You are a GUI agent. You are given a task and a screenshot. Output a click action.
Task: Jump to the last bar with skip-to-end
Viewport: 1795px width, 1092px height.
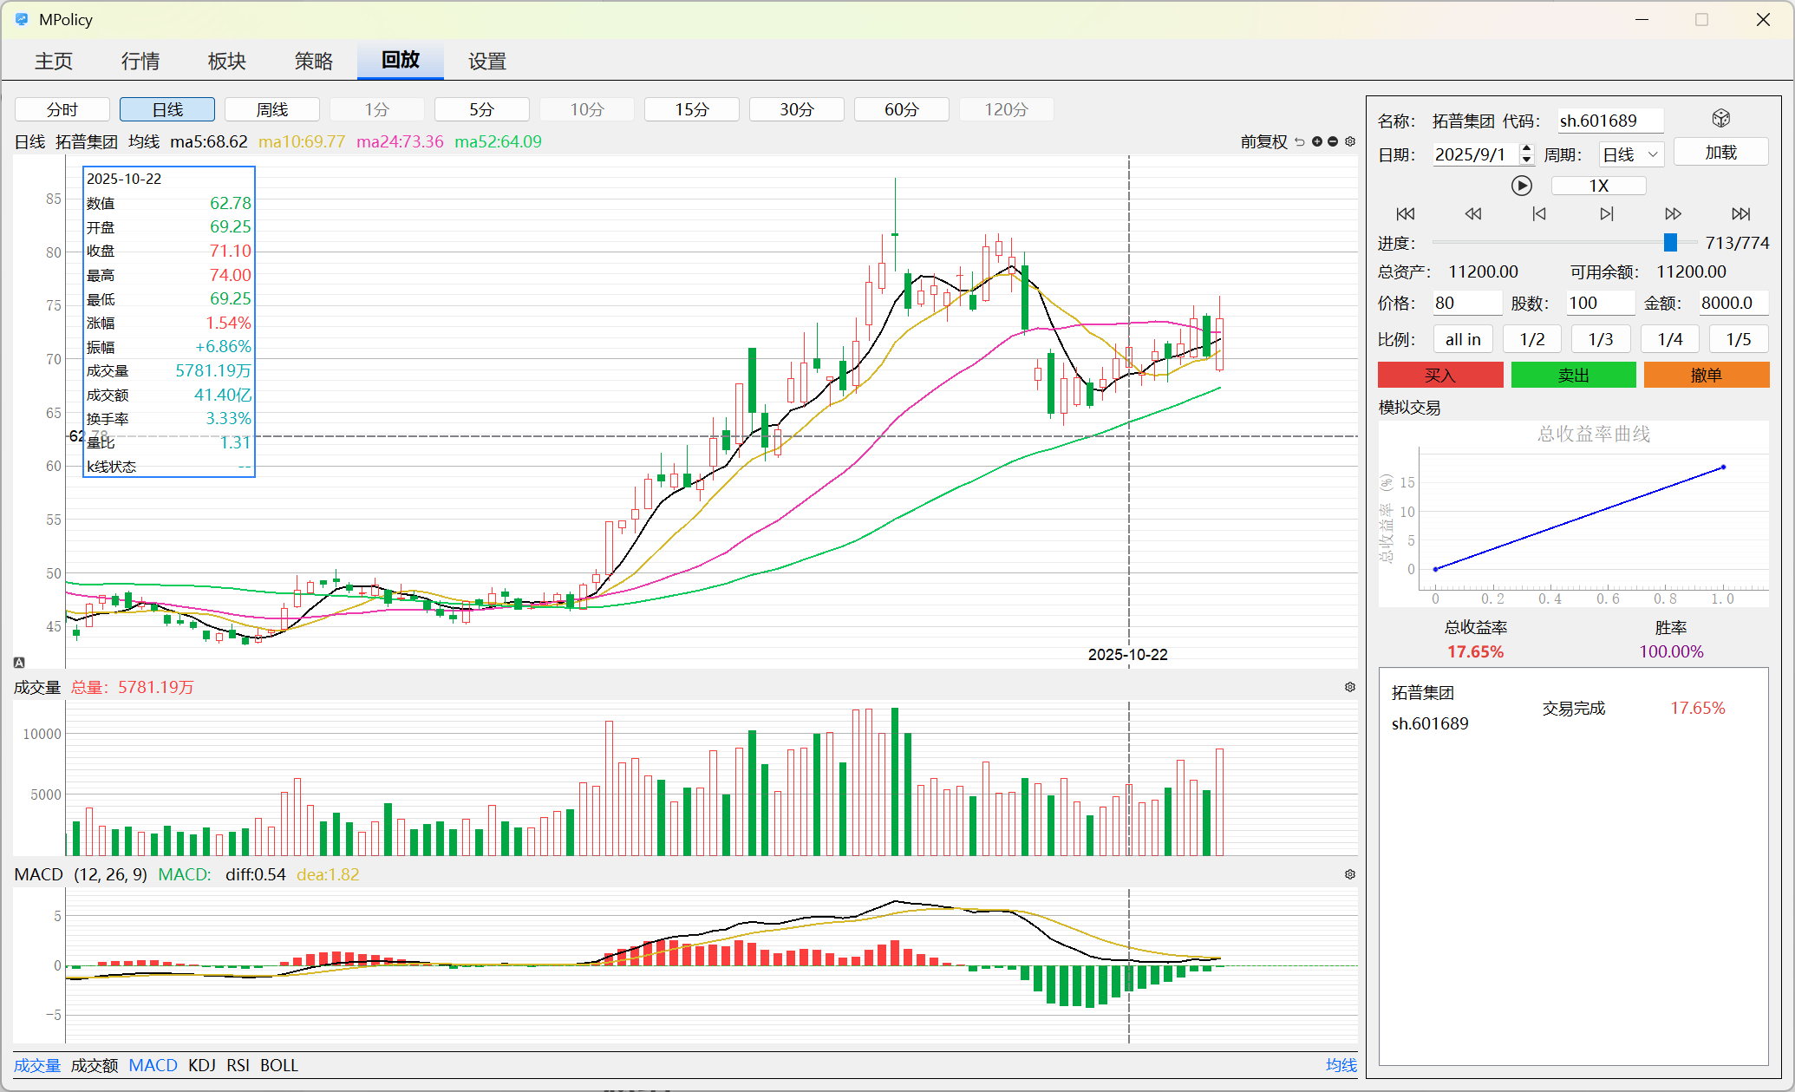coord(1740,213)
